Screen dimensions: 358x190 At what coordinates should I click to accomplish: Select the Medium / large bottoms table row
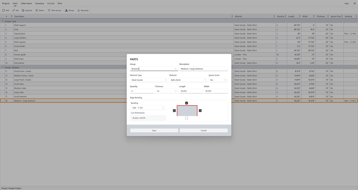(x=179, y=101)
